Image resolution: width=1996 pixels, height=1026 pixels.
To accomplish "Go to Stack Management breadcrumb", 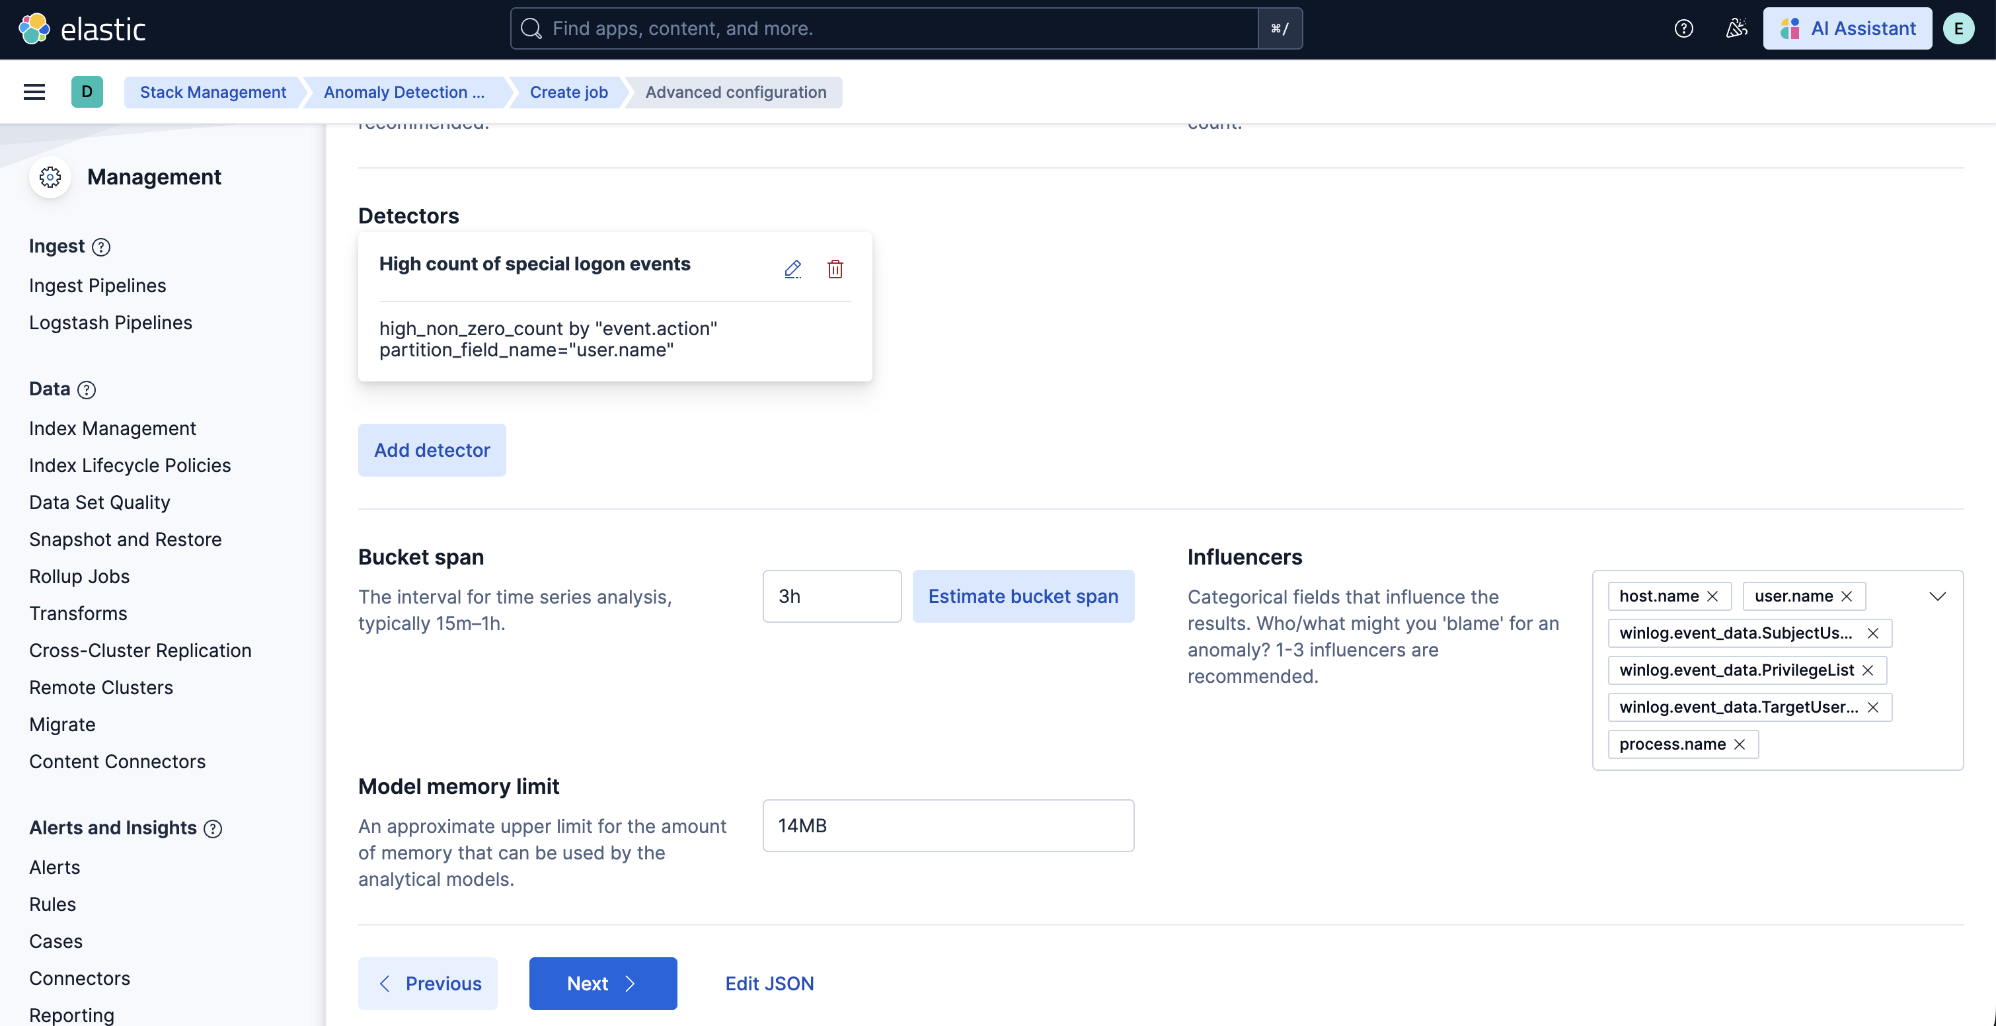I will [212, 91].
